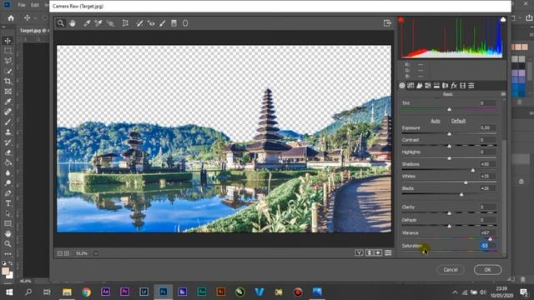Click the Contrast slider handle

point(449,146)
